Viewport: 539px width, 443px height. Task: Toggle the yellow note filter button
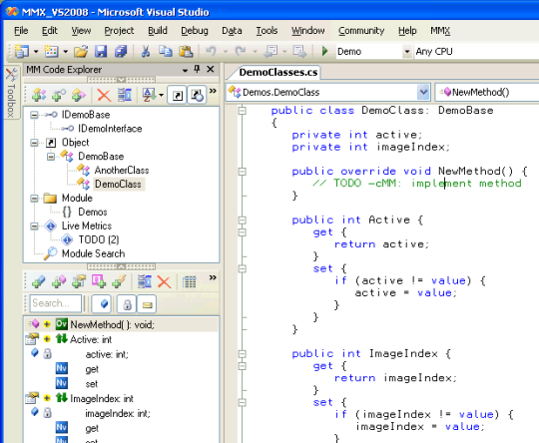coord(147,304)
